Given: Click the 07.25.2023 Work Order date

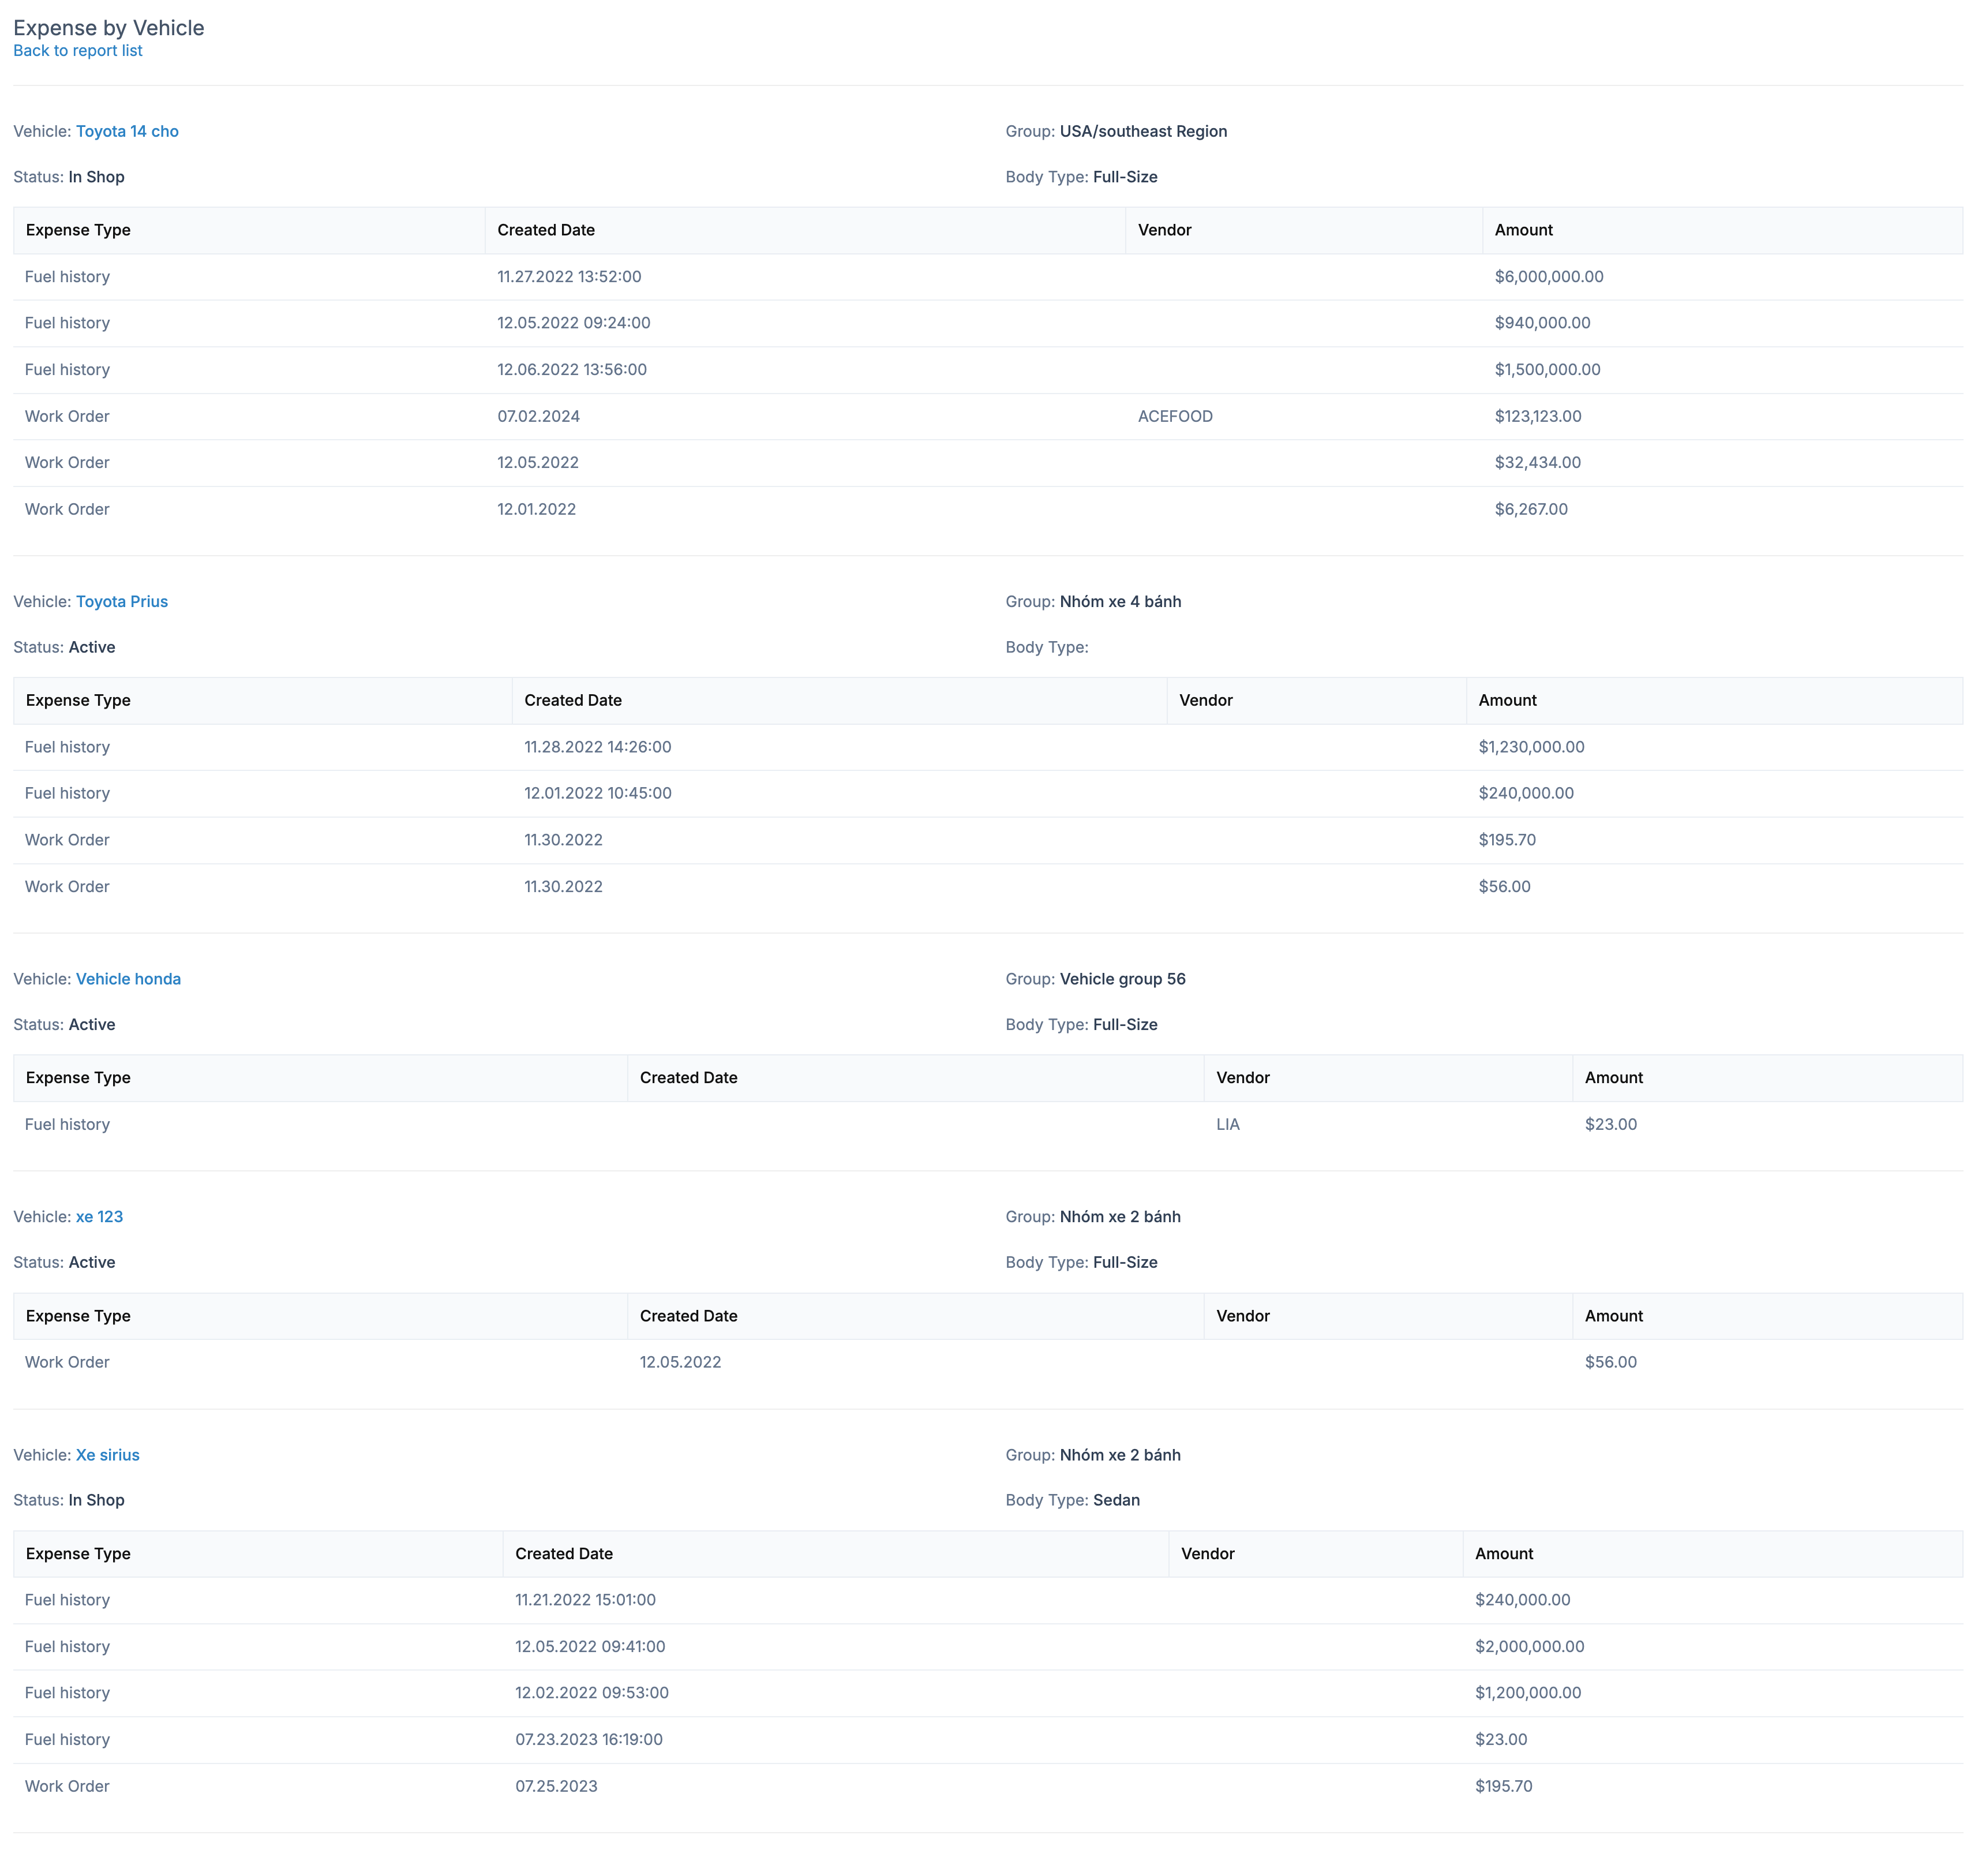Looking at the screenshot, I should coord(556,1786).
